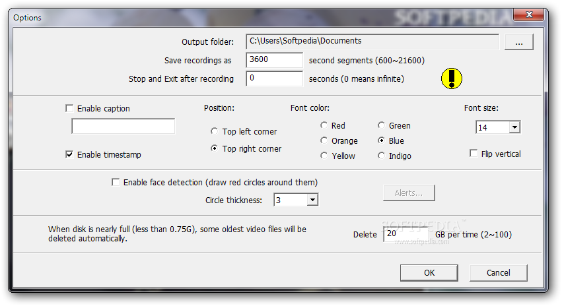Dismiss dialog with the Cancel button
This screenshot has width=562, height=306.
(498, 273)
